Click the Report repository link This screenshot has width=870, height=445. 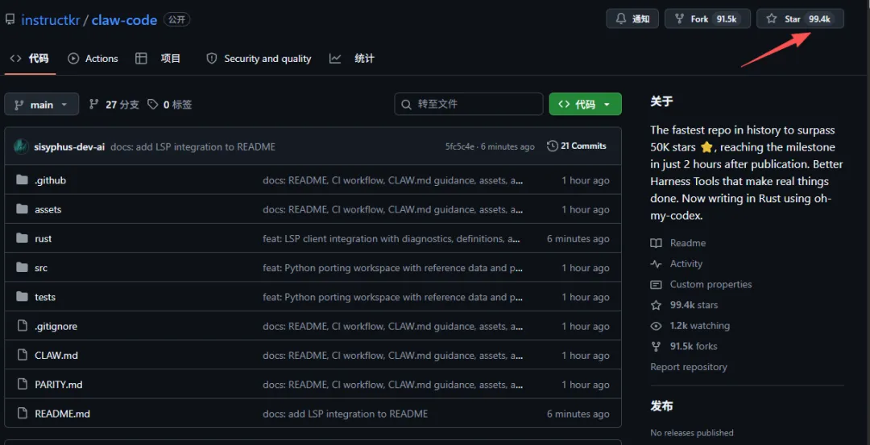coord(689,367)
